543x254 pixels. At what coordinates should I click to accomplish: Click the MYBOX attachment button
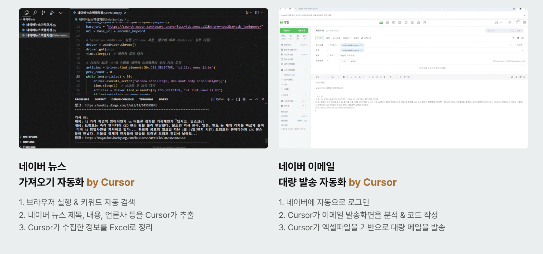[353, 61]
